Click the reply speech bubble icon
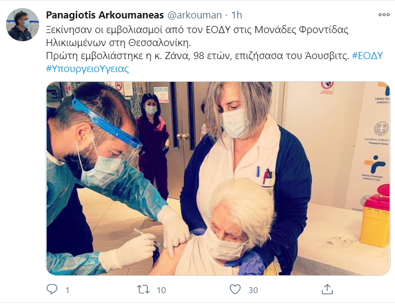This screenshot has width=395, height=304. (x=52, y=289)
